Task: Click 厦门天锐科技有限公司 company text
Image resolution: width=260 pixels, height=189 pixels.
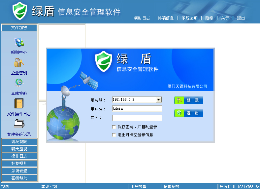Action: tap(187, 86)
